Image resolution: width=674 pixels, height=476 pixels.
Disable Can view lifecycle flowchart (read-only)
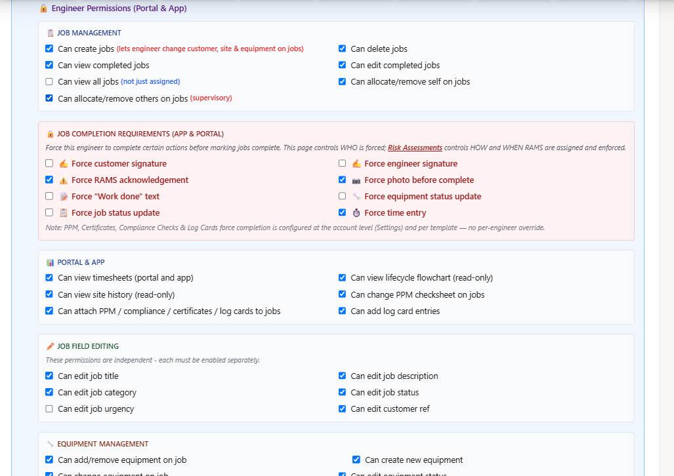tap(342, 277)
